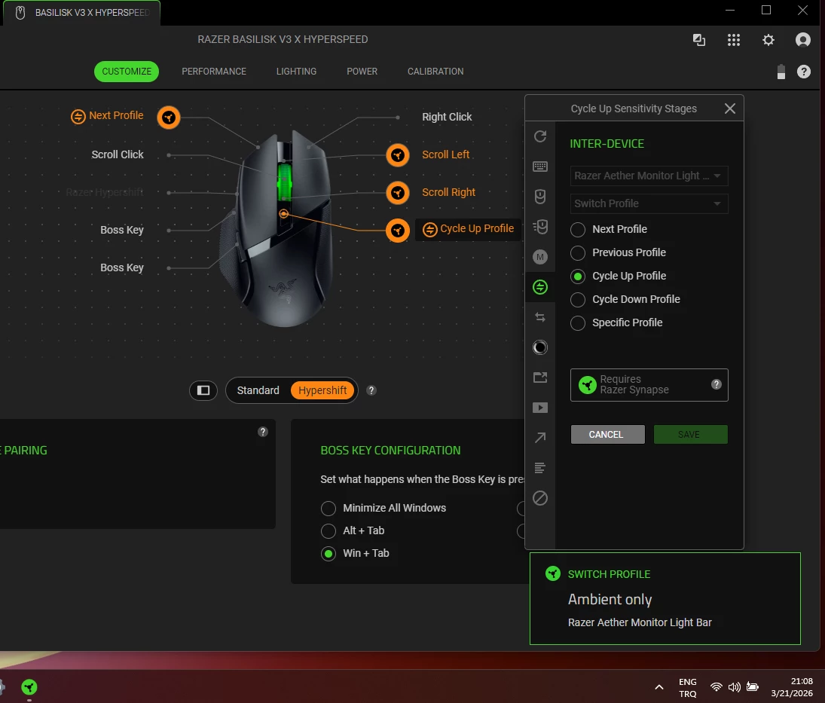The height and width of the screenshot is (703, 825).
Task: Show hidden icons in system tray
Action: (x=658, y=687)
